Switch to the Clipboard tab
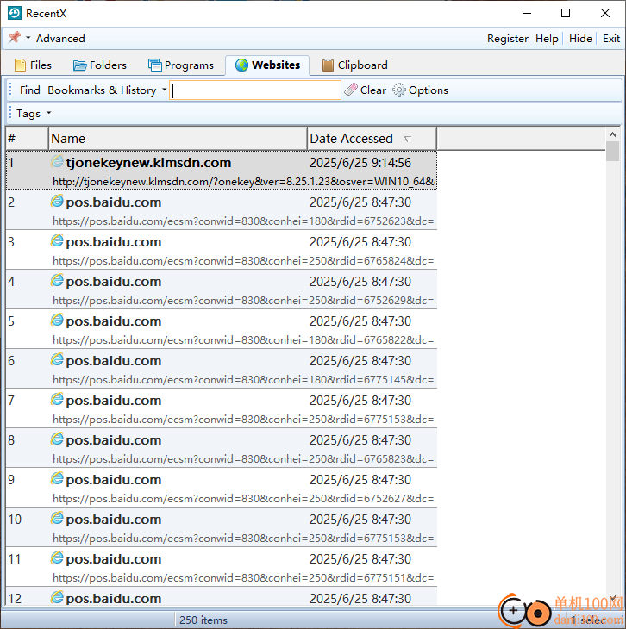Viewport: 626px width, 629px height. 355,65
